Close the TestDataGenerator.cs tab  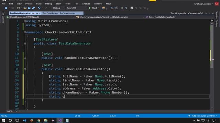[40, 13]
